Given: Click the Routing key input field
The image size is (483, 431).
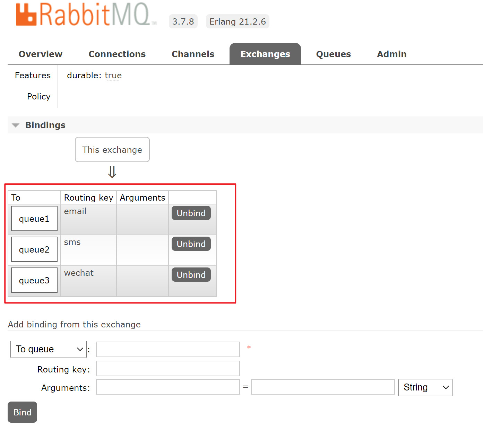Looking at the screenshot, I should [x=168, y=369].
